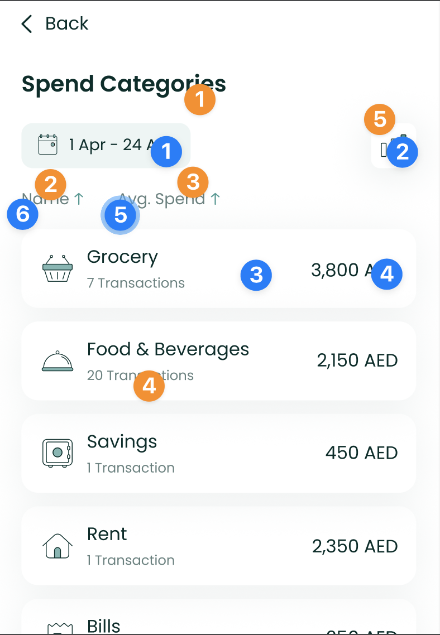Expand the Rent category title
This screenshot has width=440, height=635.
(107, 535)
